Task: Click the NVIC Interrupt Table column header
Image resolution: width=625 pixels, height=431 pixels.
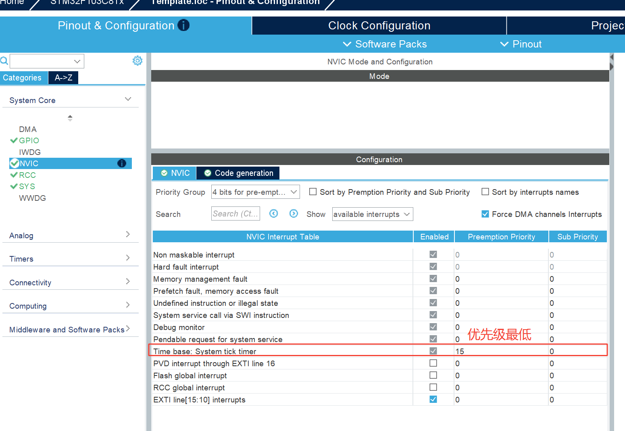Action: 283,237
